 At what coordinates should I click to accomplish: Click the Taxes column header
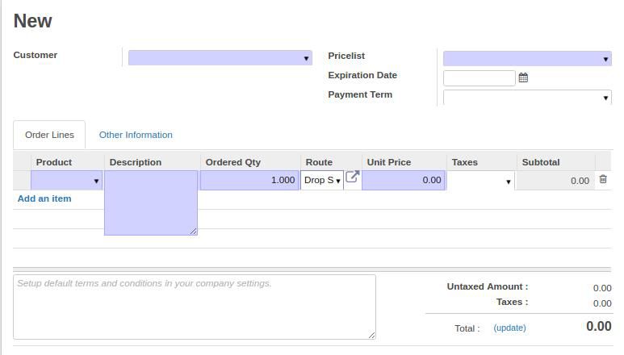click(464, 162)
